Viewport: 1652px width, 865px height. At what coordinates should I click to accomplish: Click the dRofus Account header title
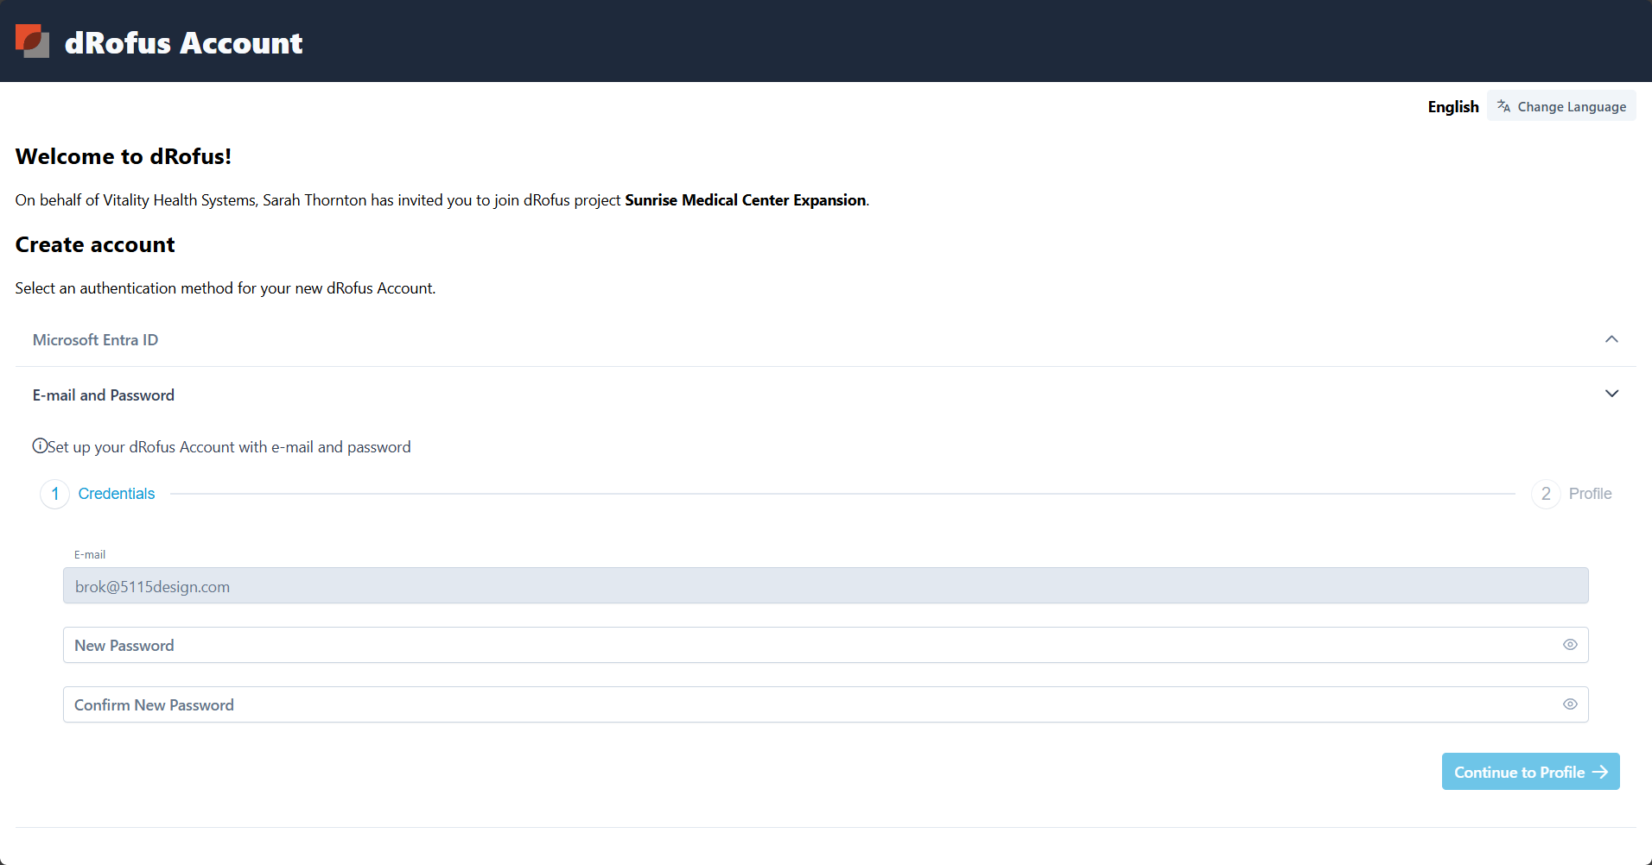click(x=183, y=42)
